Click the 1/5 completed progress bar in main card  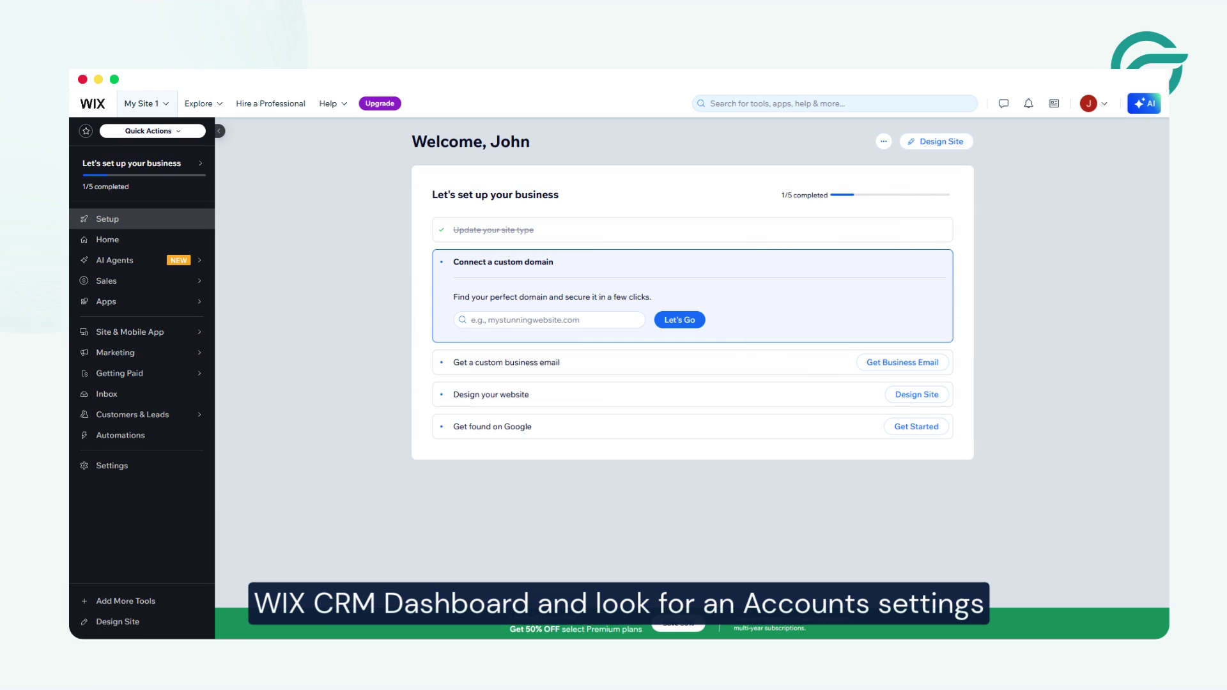[x=890, y=194]
